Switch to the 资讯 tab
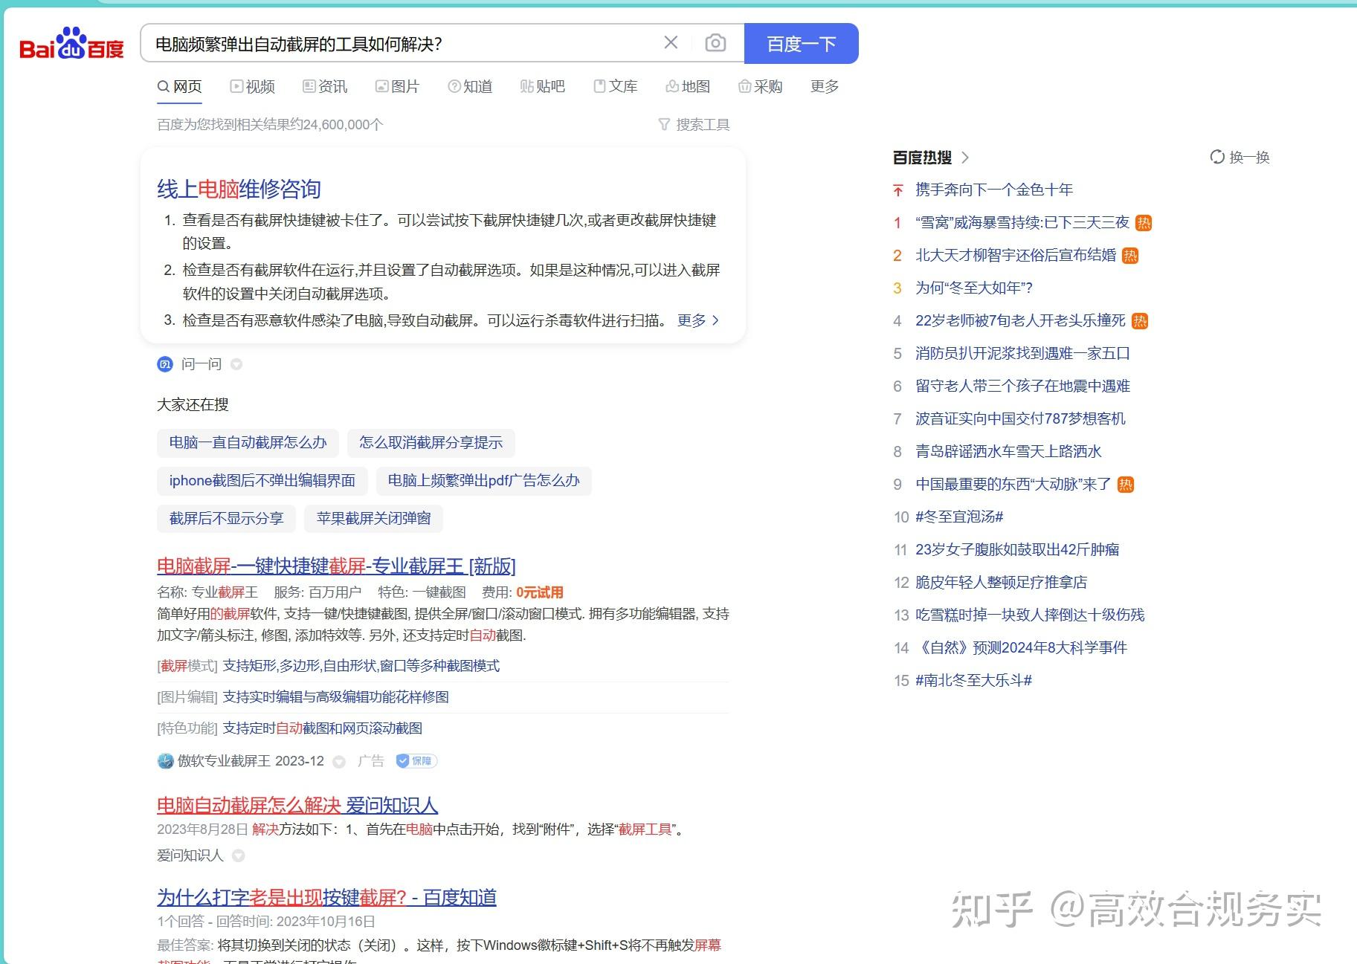1357x964 pixels. [325, 86]
